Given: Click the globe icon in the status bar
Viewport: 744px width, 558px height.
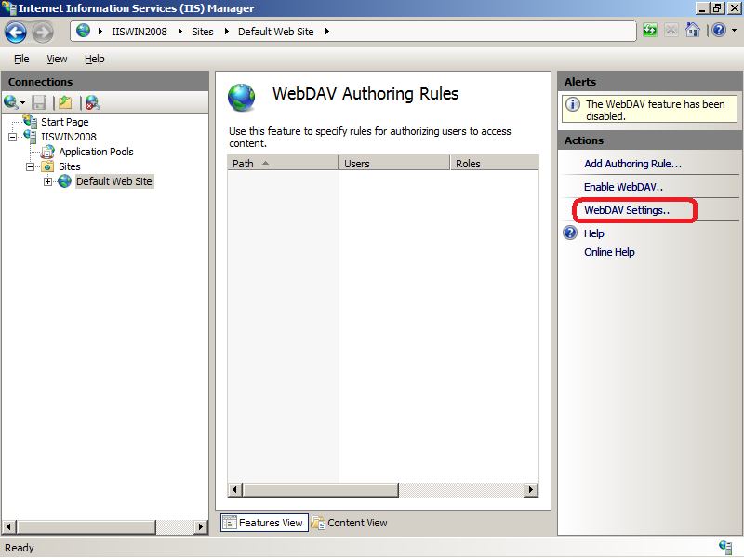Looking at the screenshot, I should pyautogui.click(x=724, y=547).
